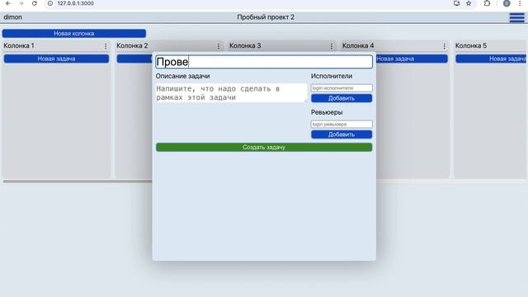528x297 pixels.
Task: Click the Исполнители label
Action: [332, 76]
